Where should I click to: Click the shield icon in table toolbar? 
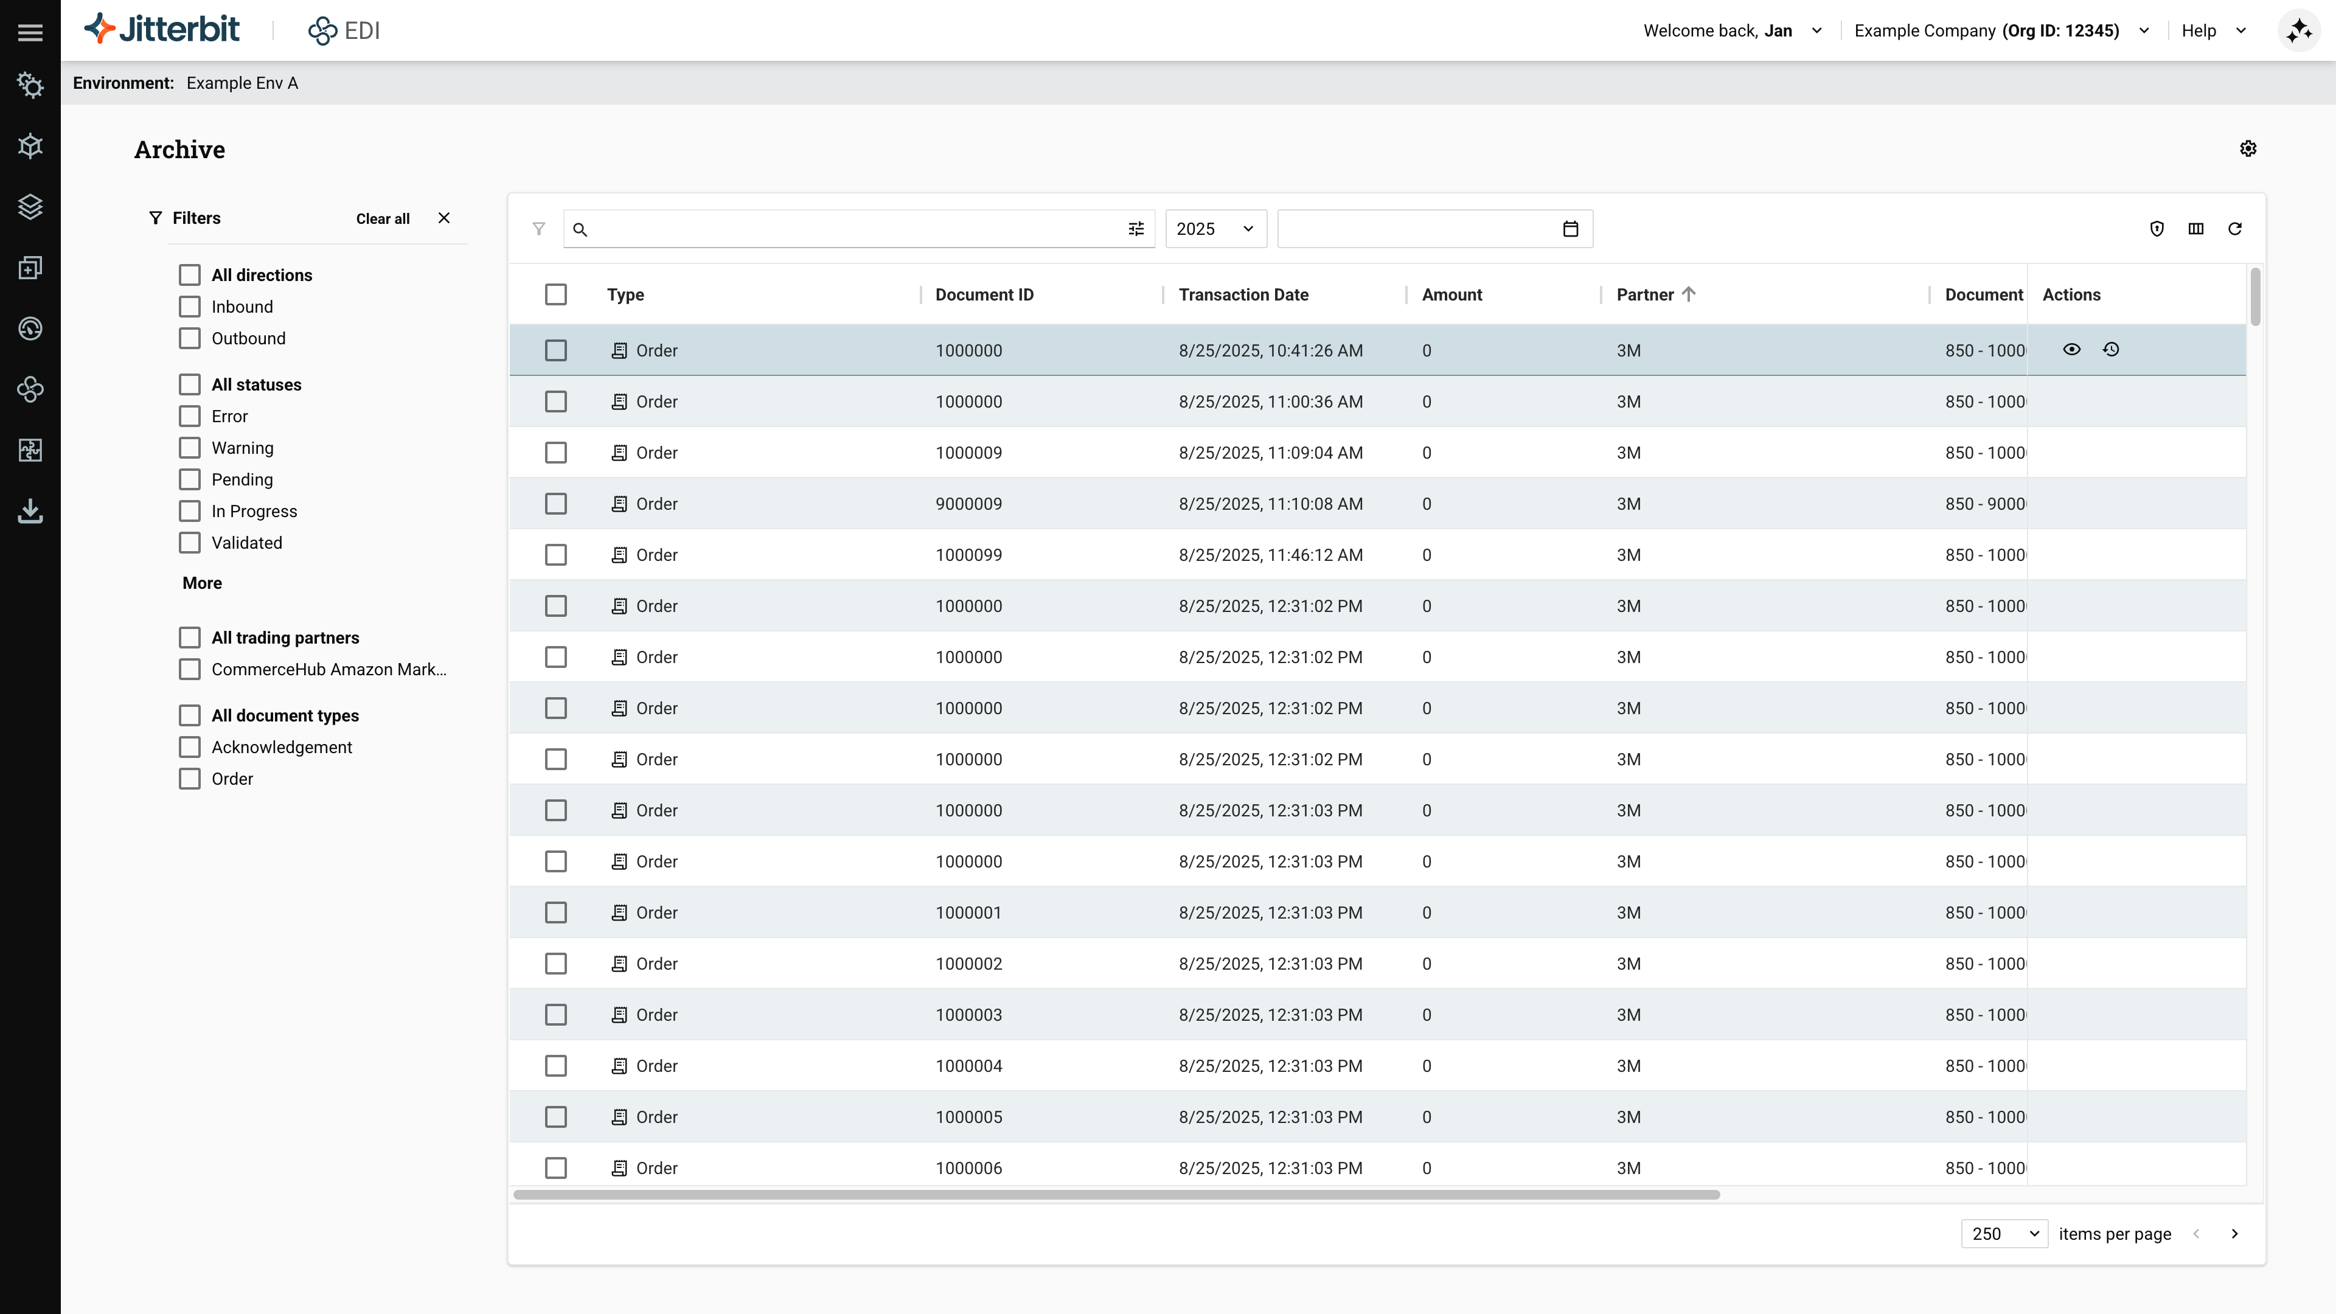2157,229
